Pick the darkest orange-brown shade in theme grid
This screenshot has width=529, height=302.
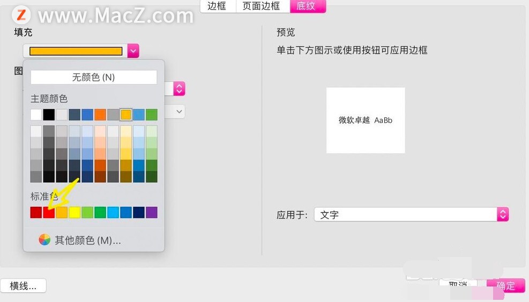(100, 177)
